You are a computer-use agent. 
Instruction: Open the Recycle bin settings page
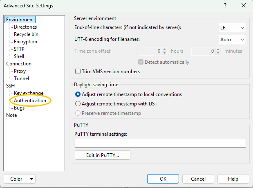(26, 34)
